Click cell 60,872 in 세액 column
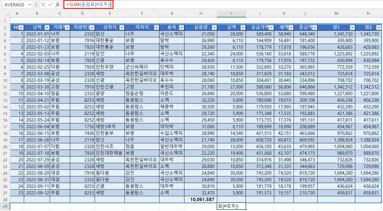 [284, 140]
